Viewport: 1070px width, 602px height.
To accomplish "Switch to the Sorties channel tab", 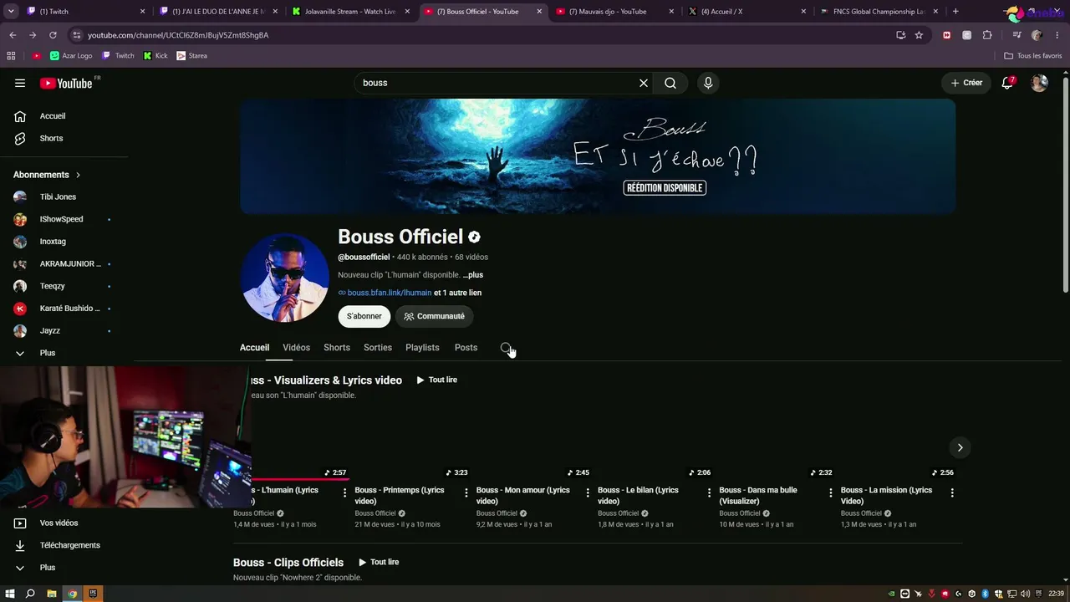I will (x=378, y=348).
